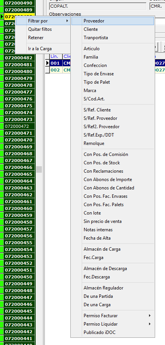Image resolution: width=165 pixels, height=345 pixels.
Task: Choose Cliente in the filter submenu
Action: (x=113, y=29)
